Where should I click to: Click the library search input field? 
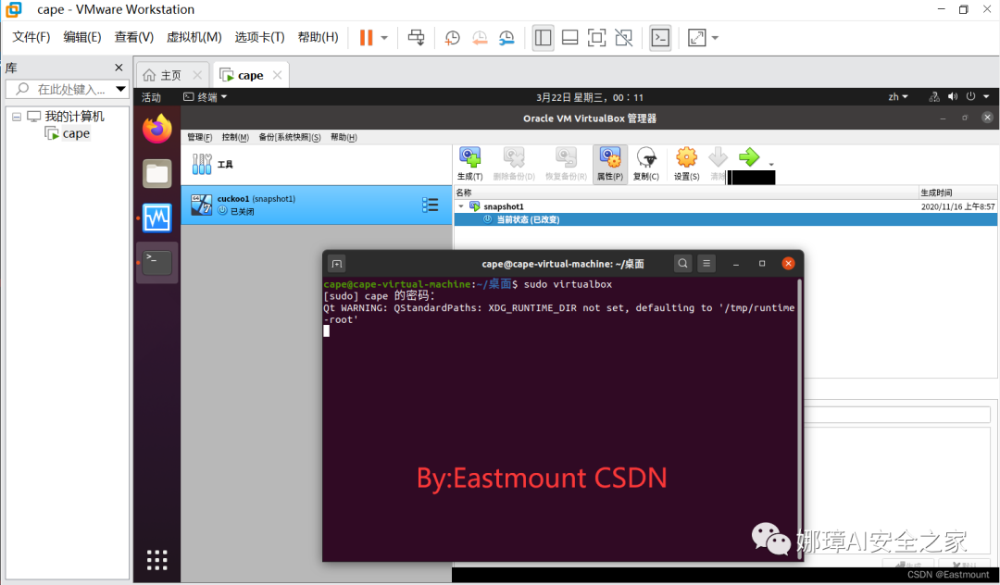pos(67,89)
